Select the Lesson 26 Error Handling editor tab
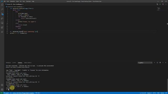Screen dimensions: 168x94 [x=14, y=4]
